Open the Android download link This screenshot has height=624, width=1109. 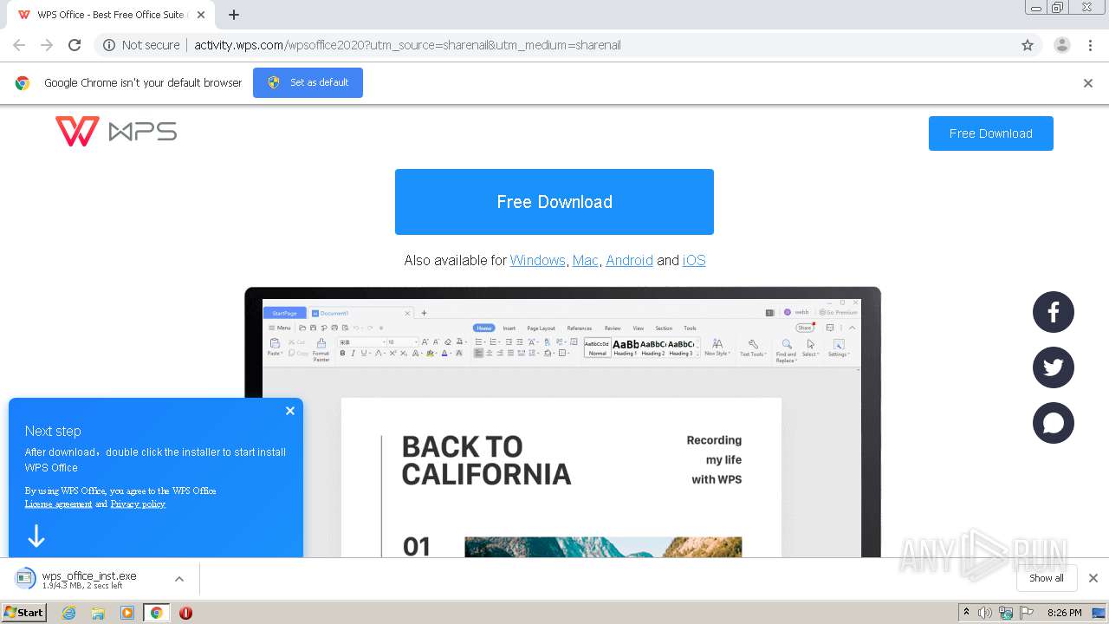point(629,260)
